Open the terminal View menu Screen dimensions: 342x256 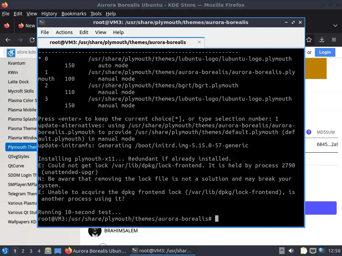(101, 32)
